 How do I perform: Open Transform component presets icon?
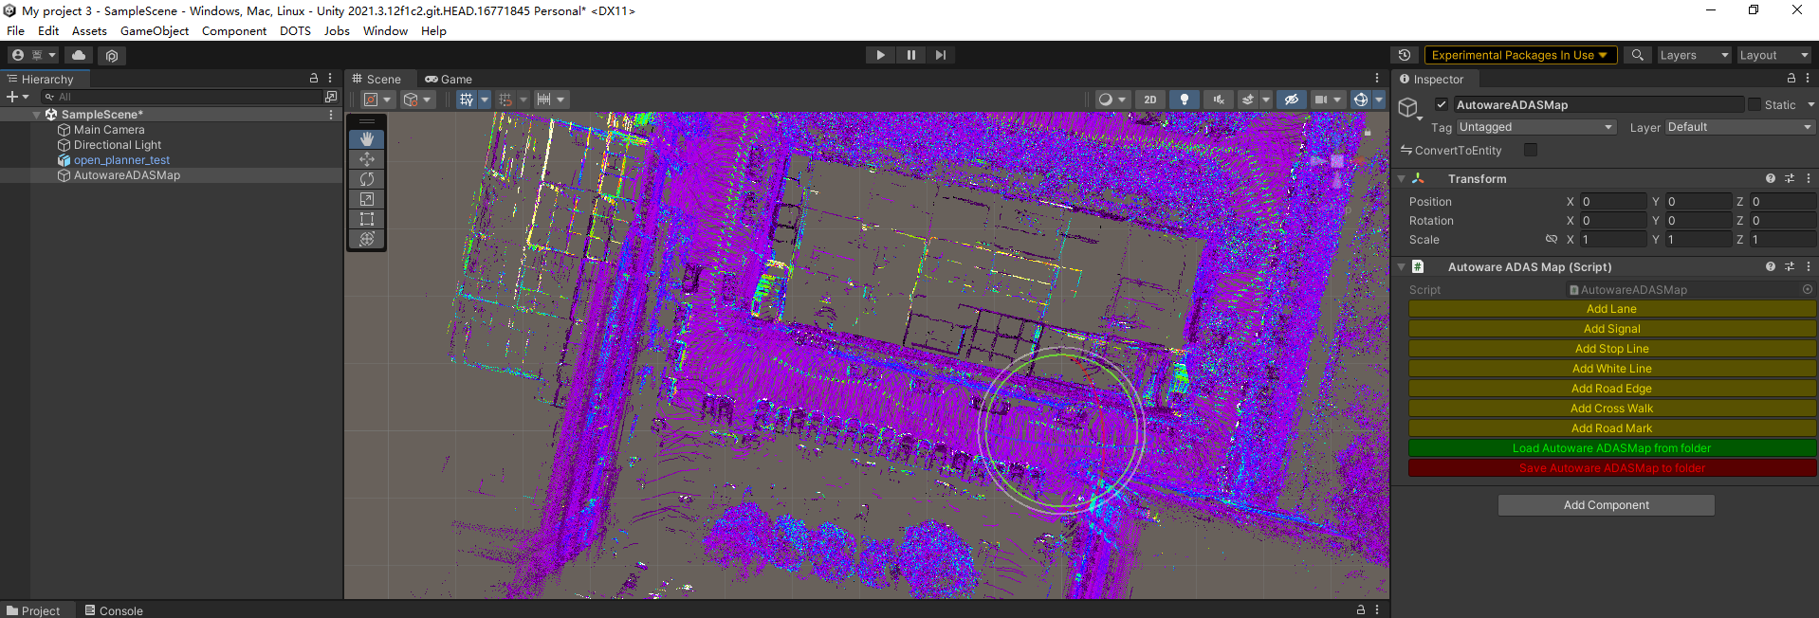pyautogui.click(x=1790, y=178)
